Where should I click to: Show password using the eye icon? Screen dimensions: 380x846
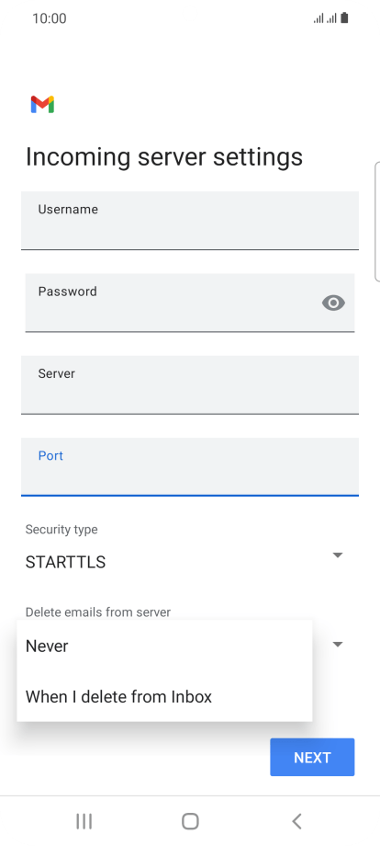[x=333, y=303]
